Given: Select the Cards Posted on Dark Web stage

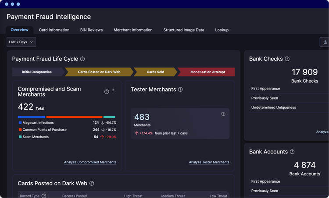Looking at the screenshot, I should tap(99, 72).
